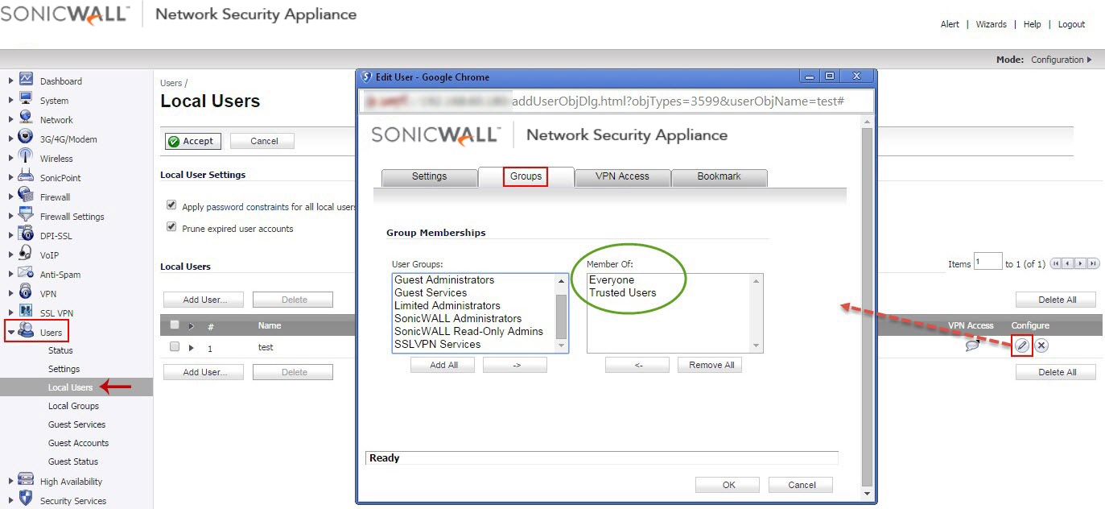Click the VoIP icon in sidebar

click(26, 254)
